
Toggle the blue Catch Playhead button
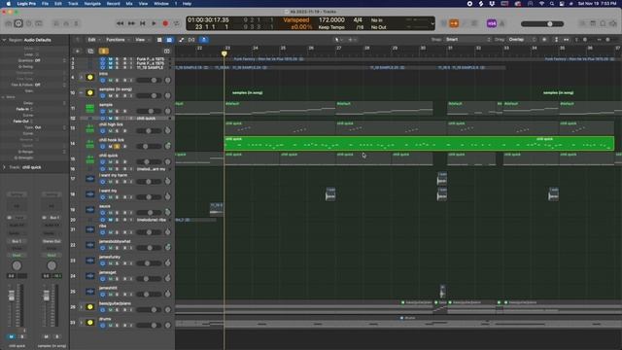pos(204,40)
